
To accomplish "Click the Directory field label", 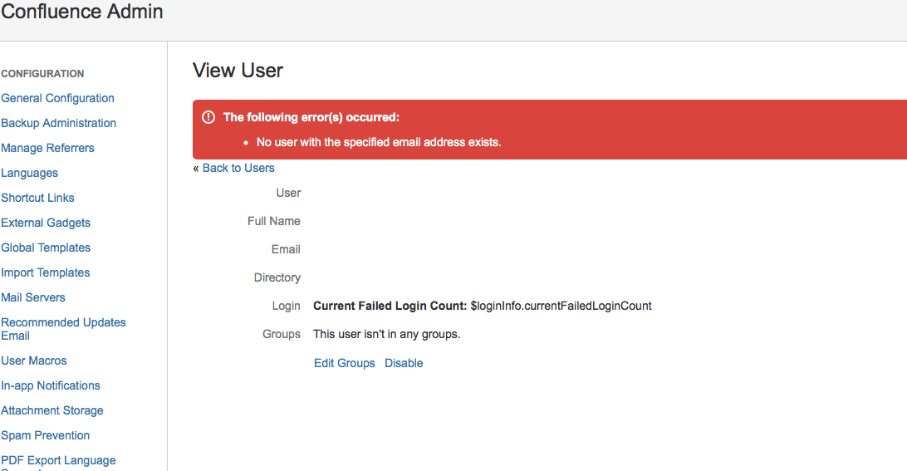I will [x=277, y=277].
